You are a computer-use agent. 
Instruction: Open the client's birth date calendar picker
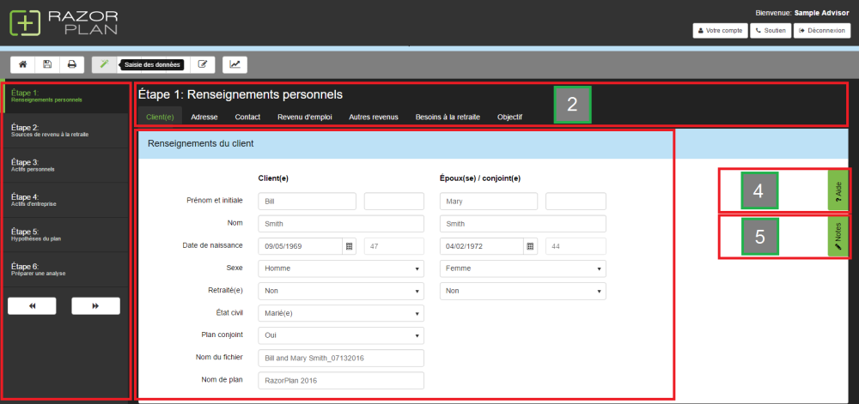pos(349,246)
